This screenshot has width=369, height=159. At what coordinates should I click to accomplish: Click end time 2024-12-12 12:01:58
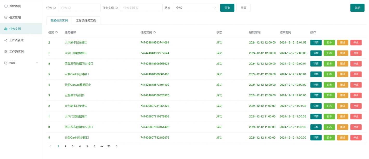[x=293, y=42]
